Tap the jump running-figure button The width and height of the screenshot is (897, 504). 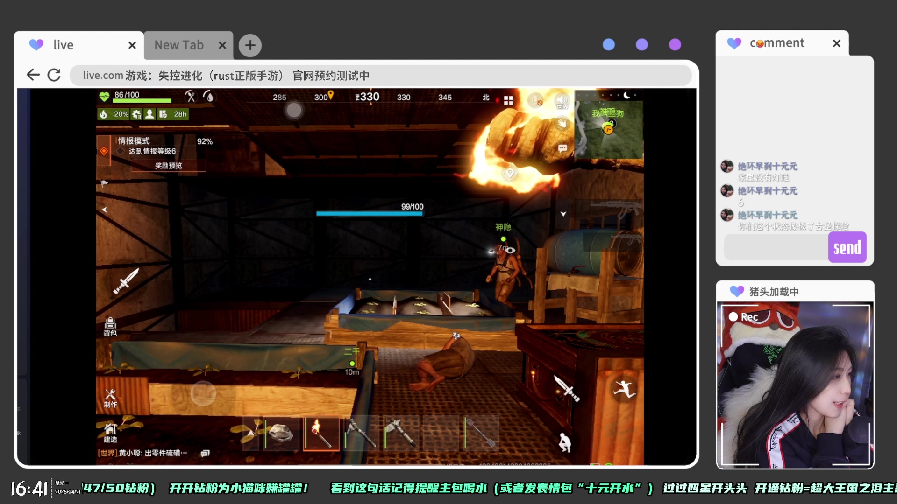[x=625, y=389]
